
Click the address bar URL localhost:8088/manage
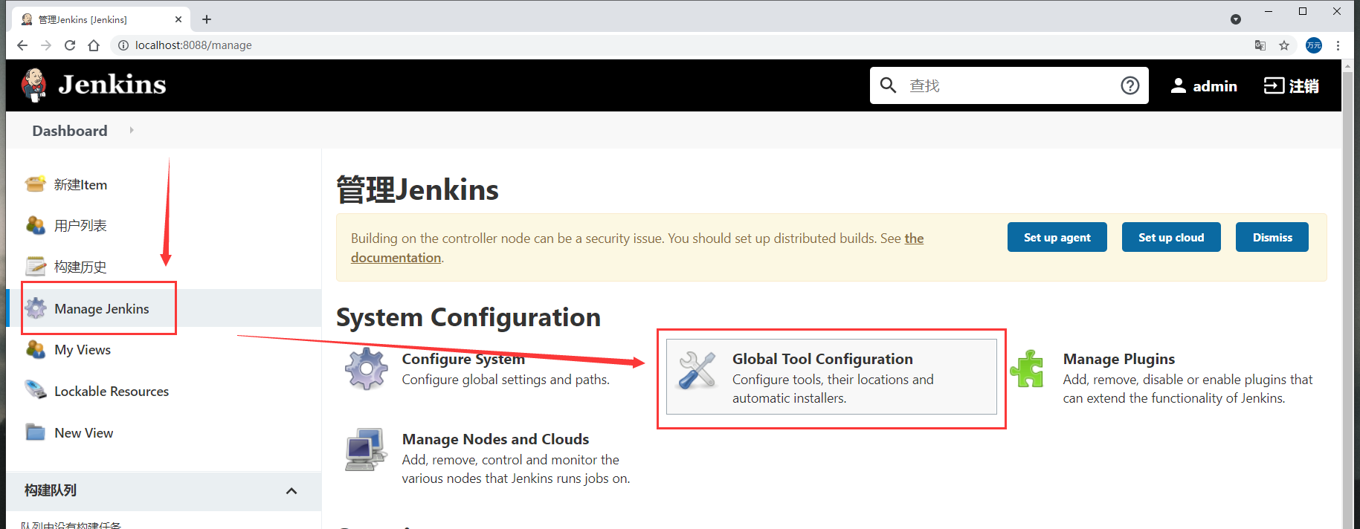(193, 45)
